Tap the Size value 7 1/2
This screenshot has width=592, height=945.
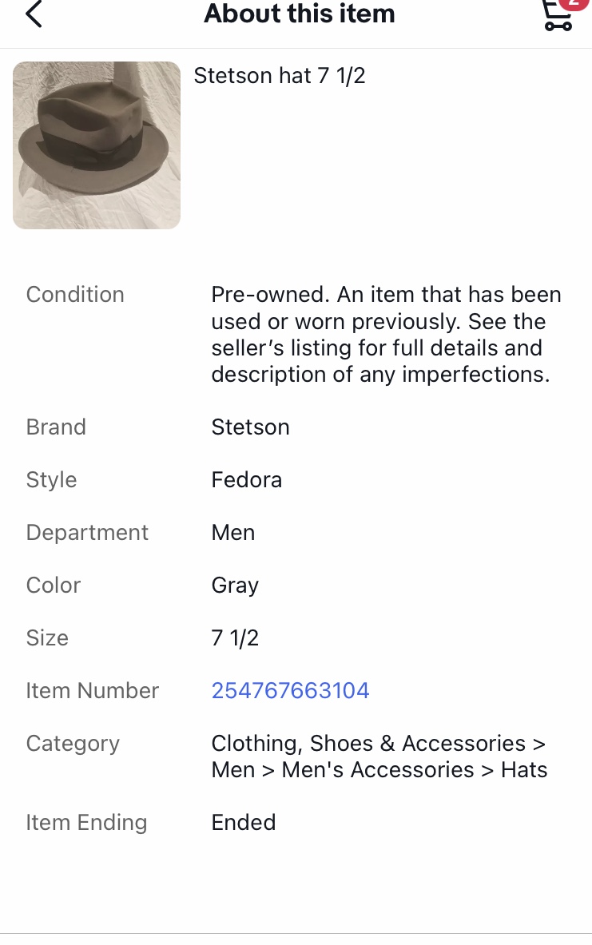click(235, 638)
